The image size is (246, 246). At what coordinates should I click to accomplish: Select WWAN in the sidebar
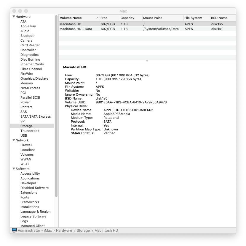pyautogui.click(x=26, y=159)
